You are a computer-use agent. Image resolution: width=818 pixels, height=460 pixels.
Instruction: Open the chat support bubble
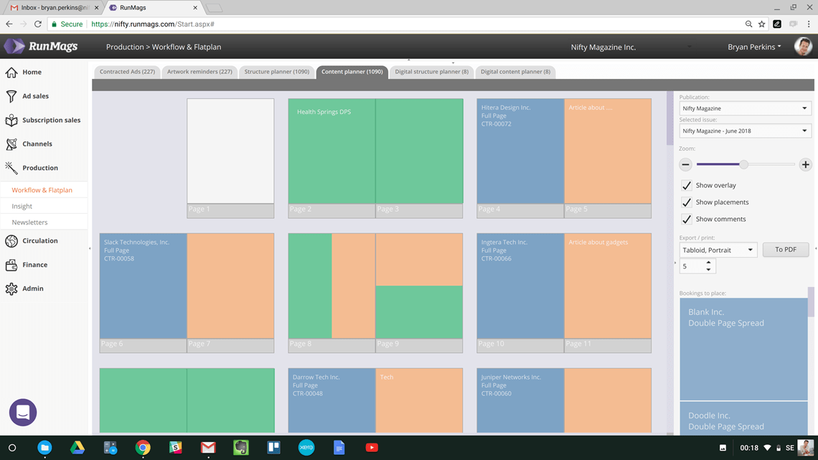[23, 412]
